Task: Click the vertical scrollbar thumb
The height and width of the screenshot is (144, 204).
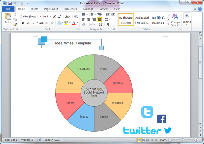Action: point(200,62)
